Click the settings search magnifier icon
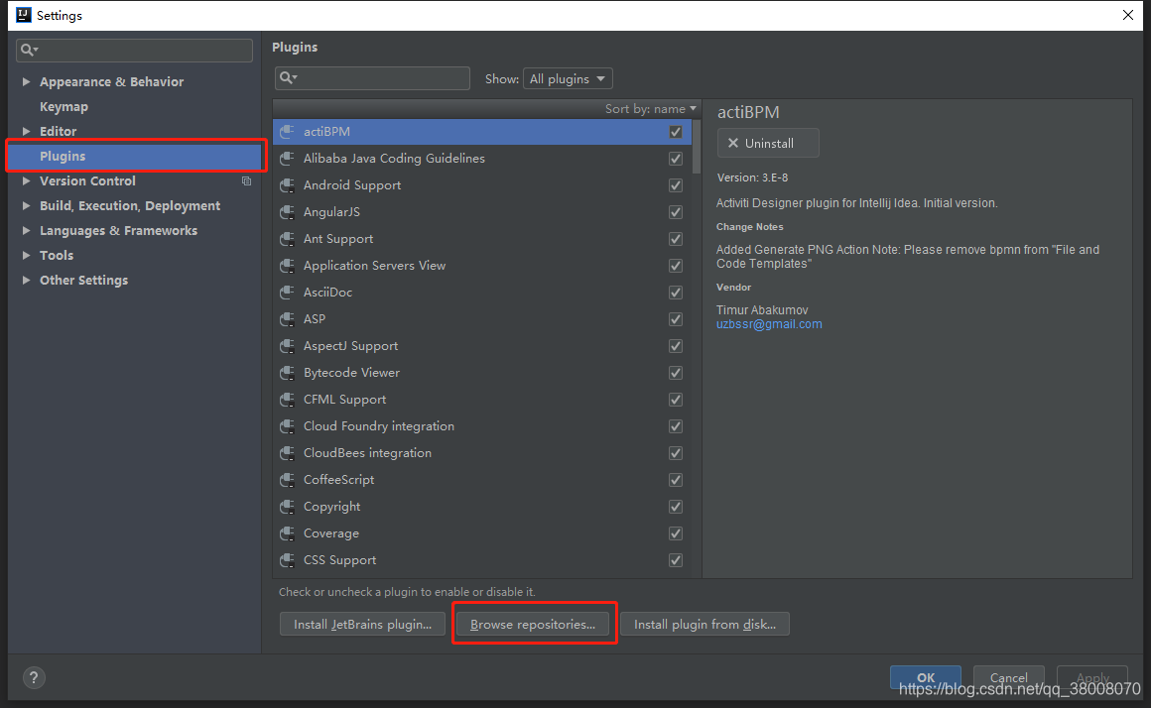Image resolution: width=1151 pixels, height=708 pixels. tap(29, 50)
